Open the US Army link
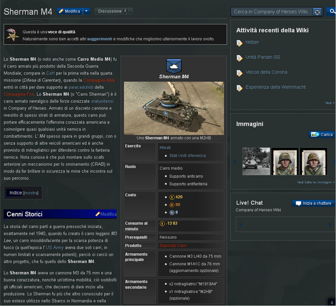The width and height of the screenshot is (336, 306). click(55, 248)
